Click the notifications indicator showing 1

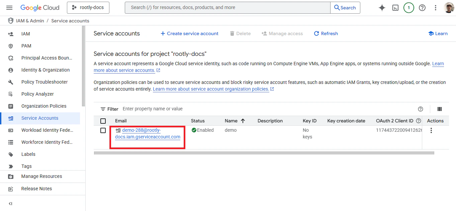pyautogui.click(x=408, y=7)
